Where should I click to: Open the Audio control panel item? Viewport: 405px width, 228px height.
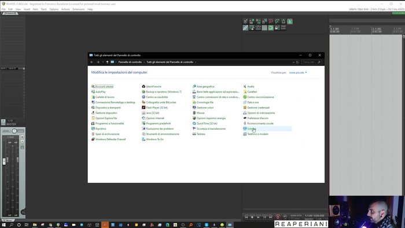coord(249,86)
